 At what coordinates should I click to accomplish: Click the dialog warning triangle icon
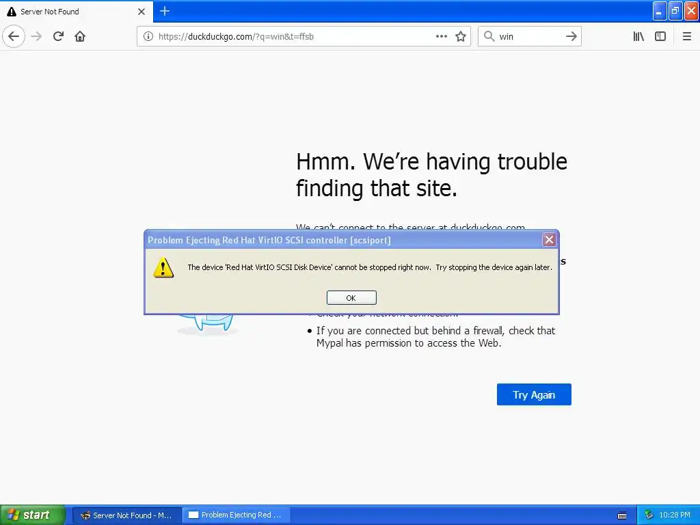point(163,267)
